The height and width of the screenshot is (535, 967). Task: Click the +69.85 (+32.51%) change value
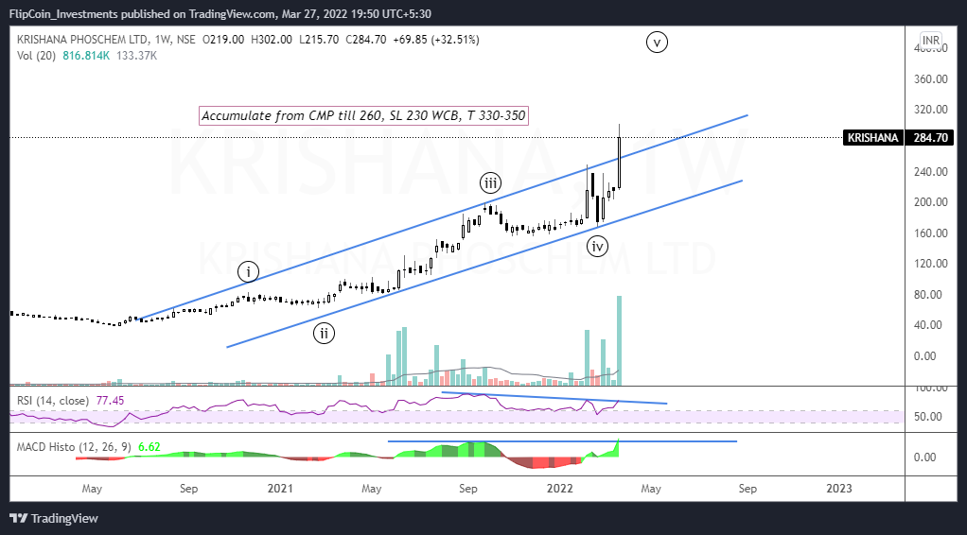(x=436, y=40)
